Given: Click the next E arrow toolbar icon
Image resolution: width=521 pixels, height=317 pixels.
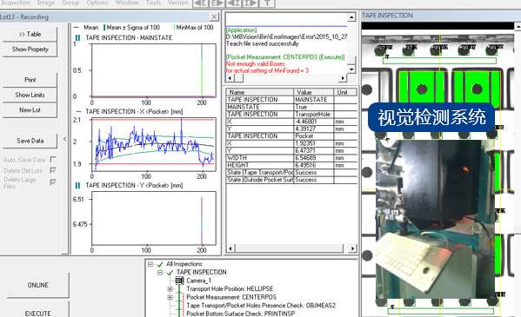Looking at the screenshot, I should [217, 3].
